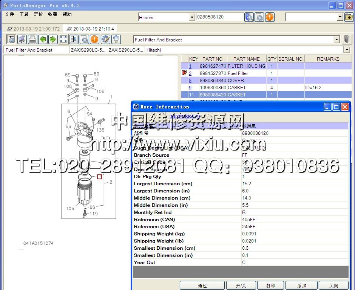Screen dimensions: 355x290
Task: Toggle the red flag on Fuel Filter row
Action: pos(184,73)
